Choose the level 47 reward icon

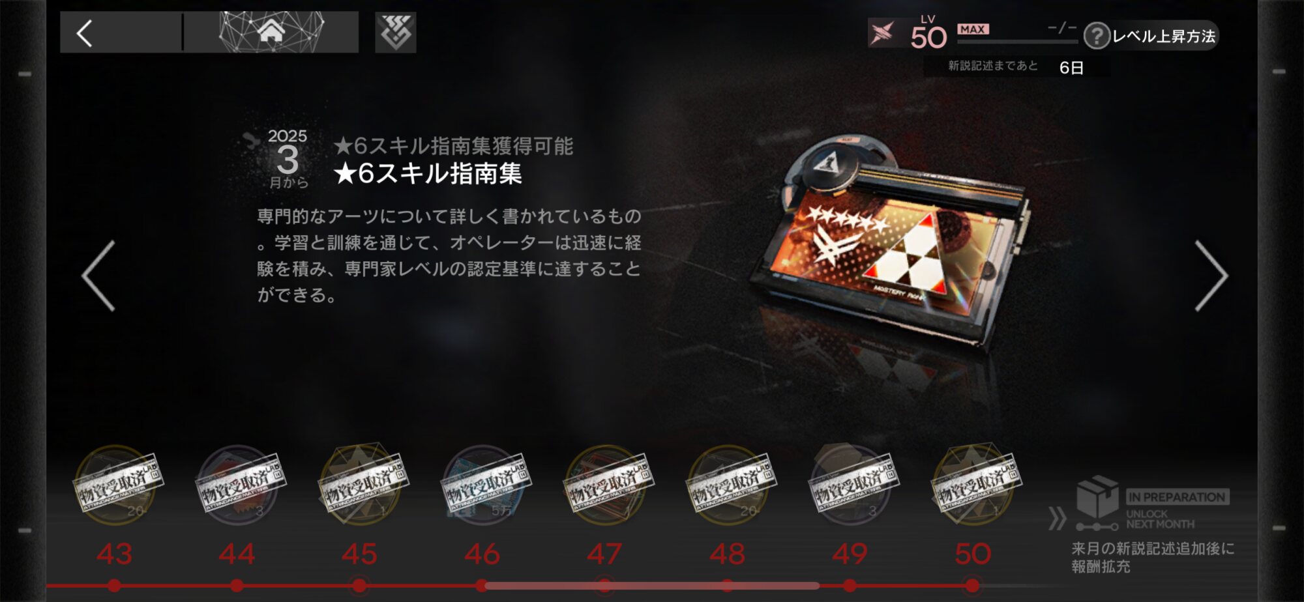pyautogui.click(x=606, y=486)
